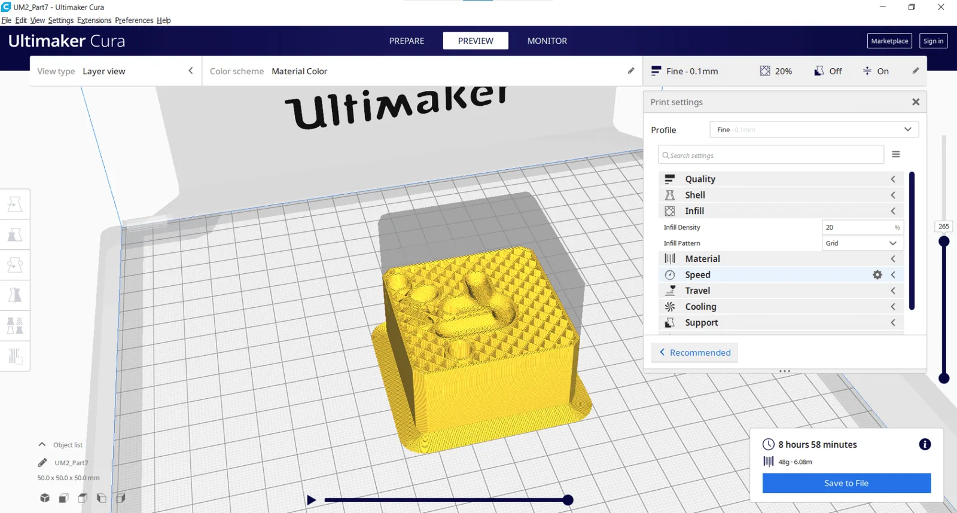Collapse the Infill settings category

click(781, 211)
